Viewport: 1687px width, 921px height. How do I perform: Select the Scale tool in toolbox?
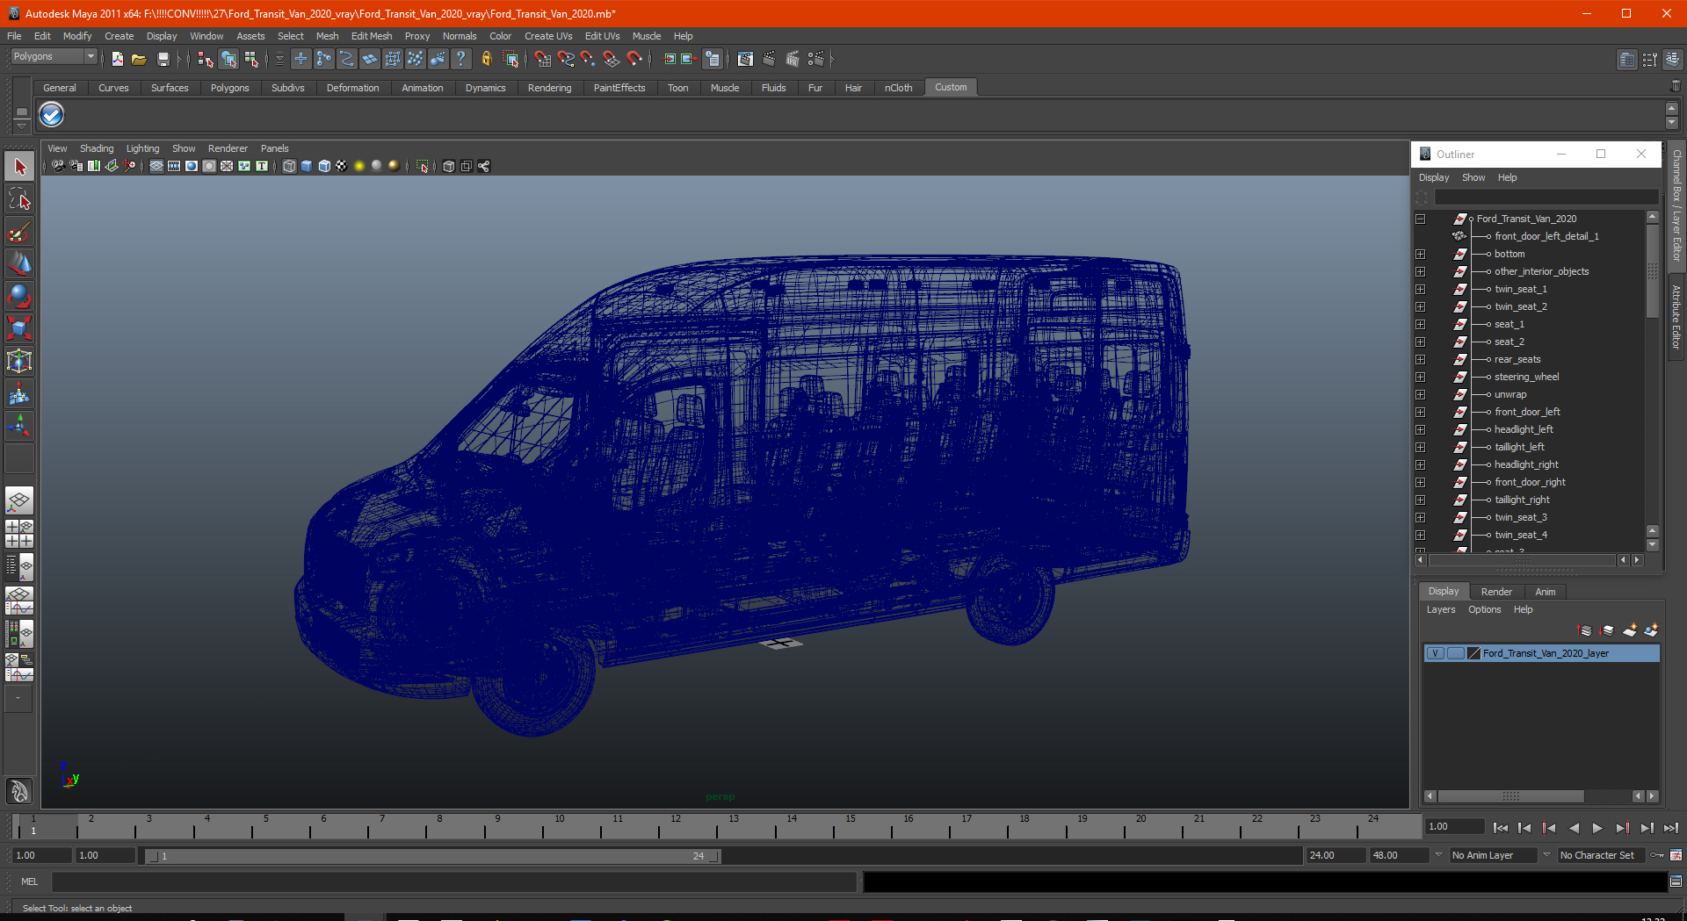click(x=19, y=329)
